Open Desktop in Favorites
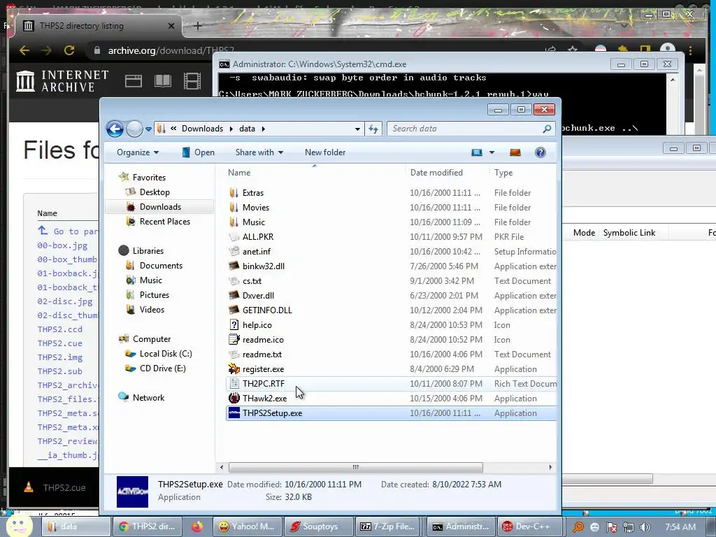The image size is (716, 537). point(155,192)
